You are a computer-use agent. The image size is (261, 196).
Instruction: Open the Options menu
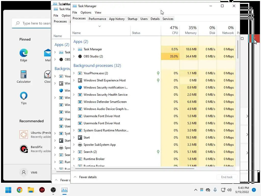coord(86,13)
